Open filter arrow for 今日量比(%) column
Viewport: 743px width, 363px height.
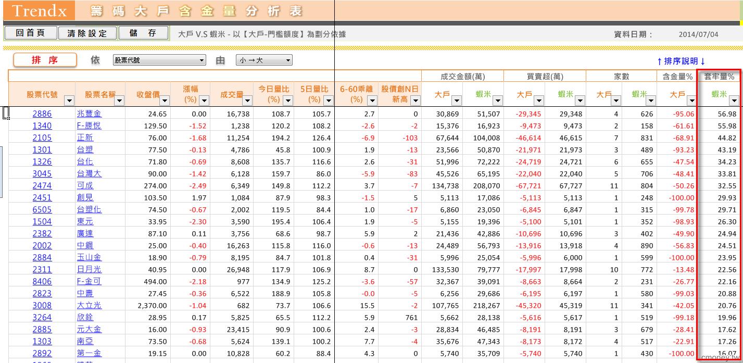[286, 101]
